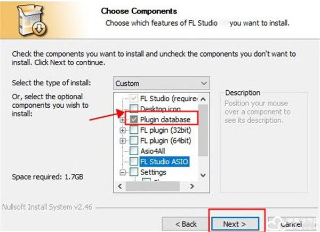
Task: Enable the Asio4All checkbox
Action: coord(134,151)
